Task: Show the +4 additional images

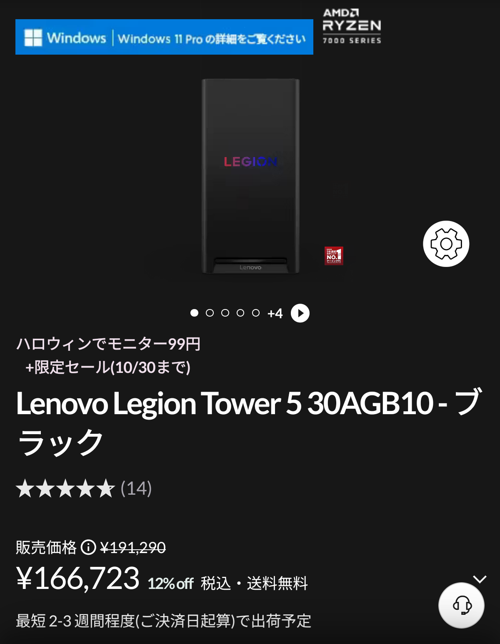Action: tap(275, 313)
